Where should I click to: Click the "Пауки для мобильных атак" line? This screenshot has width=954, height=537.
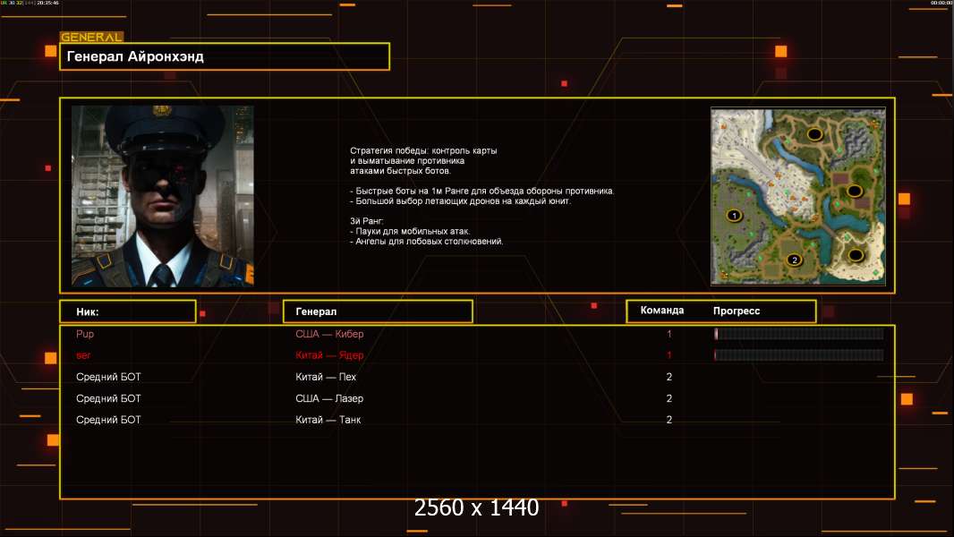[410, 231]
